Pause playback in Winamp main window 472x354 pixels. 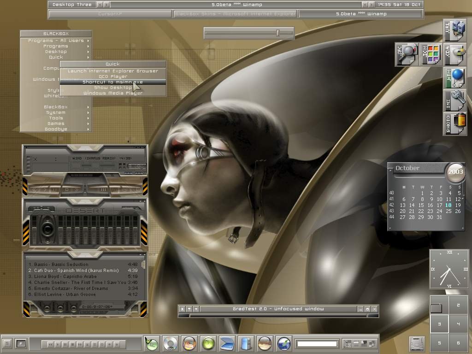(55, 189)
